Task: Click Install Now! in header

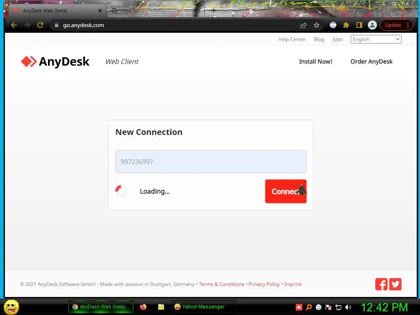Action: point(315,62)
